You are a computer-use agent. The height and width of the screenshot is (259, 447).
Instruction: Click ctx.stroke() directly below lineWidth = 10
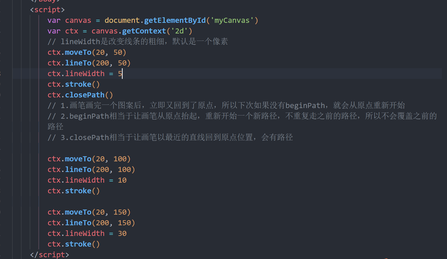point(74,191)
